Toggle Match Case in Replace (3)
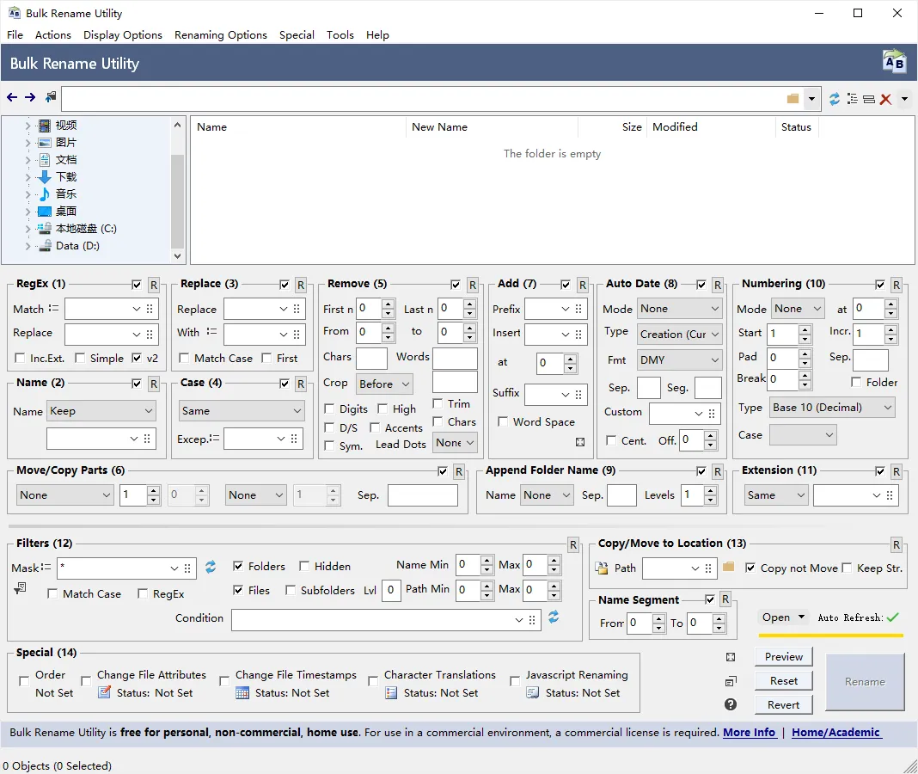 pyautogui.click(x=184, y=358)
